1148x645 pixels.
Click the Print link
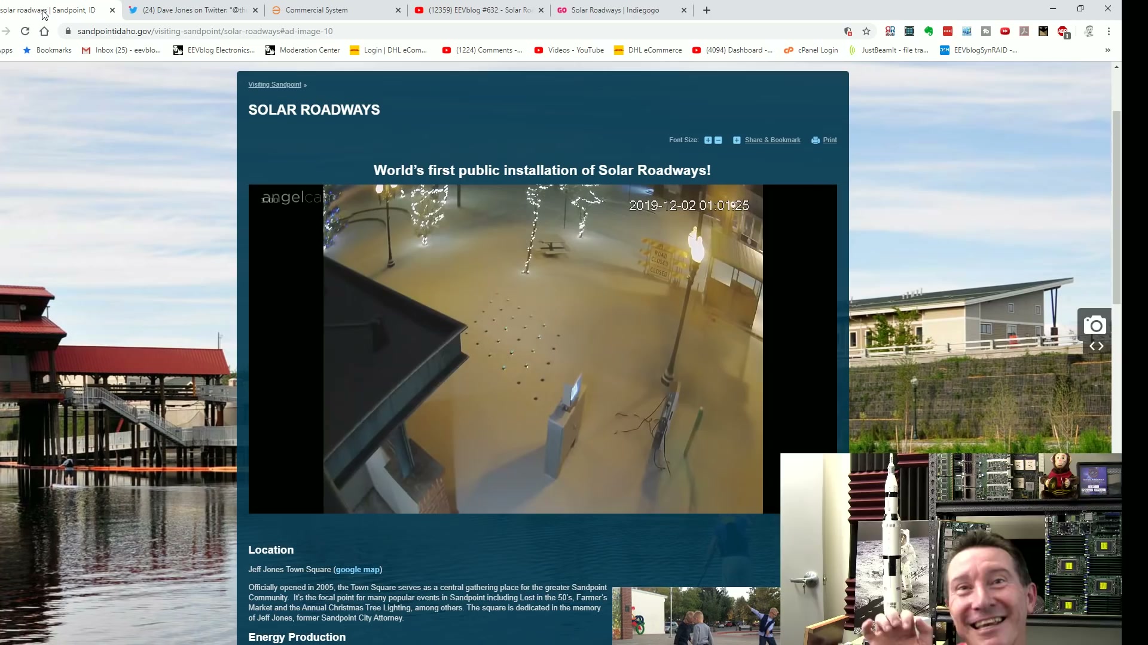tap(829, 140)
